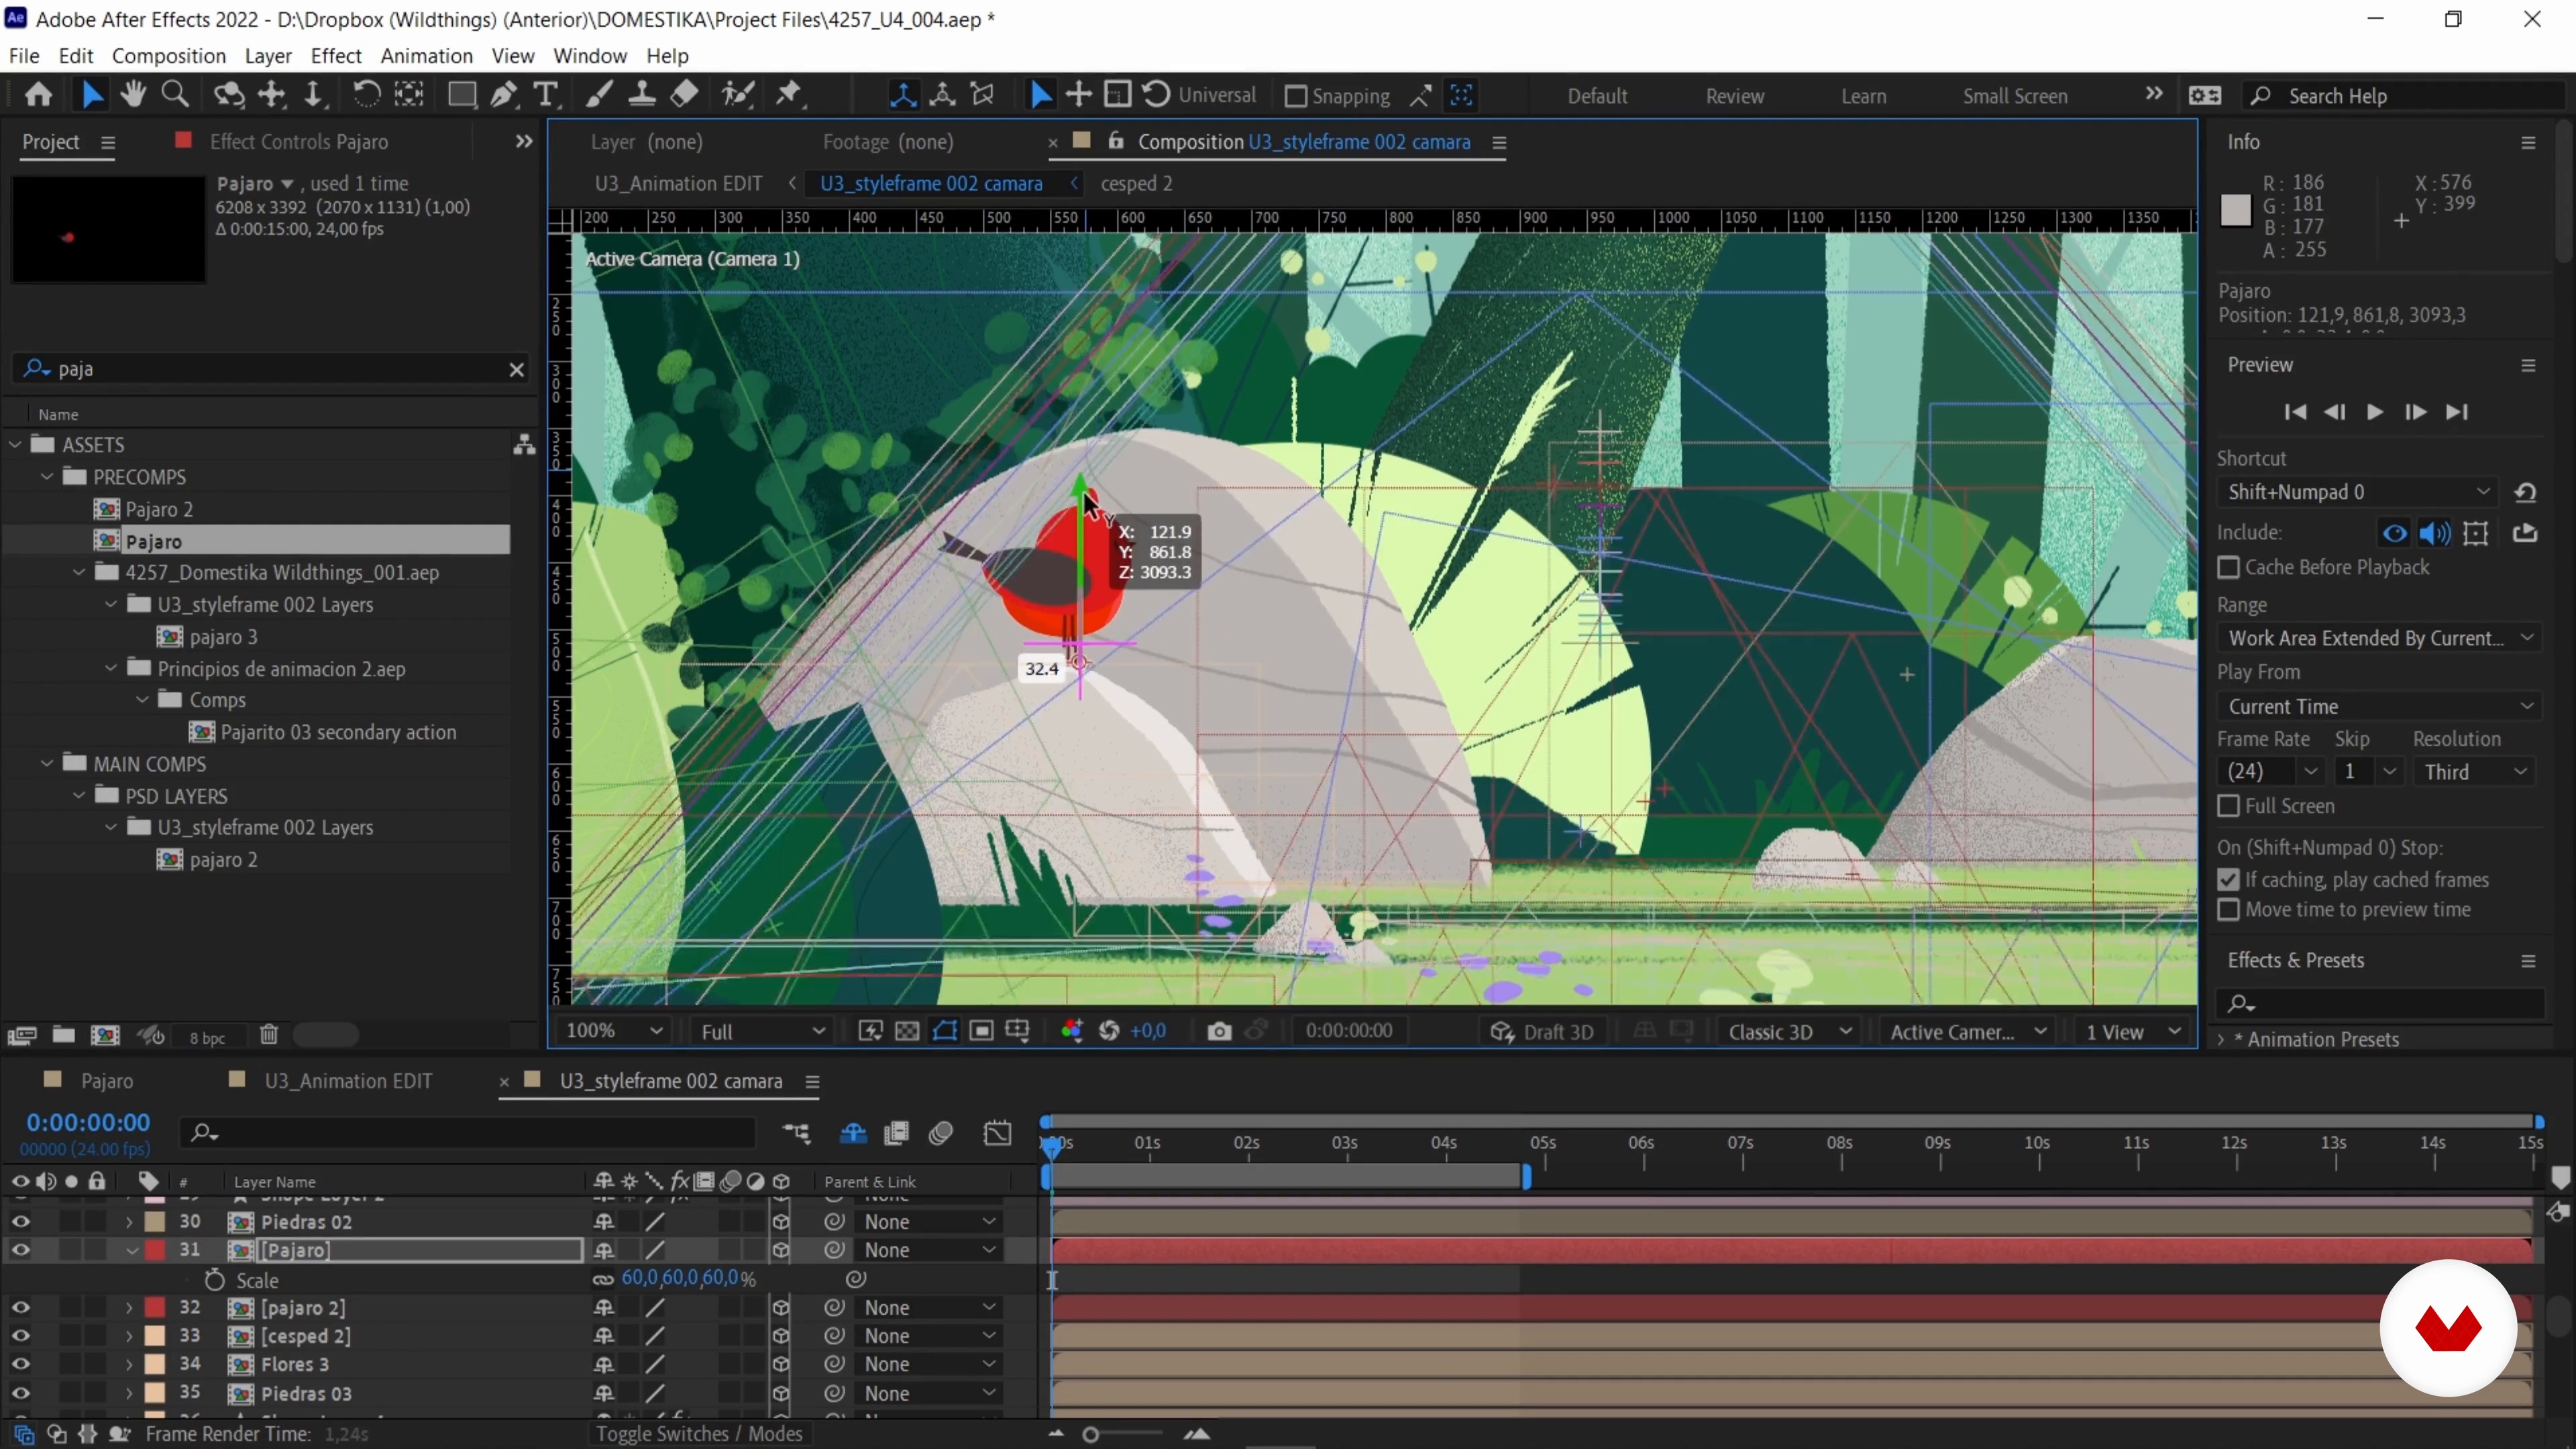Select the Zoom magnifier tool

coord(175,95)
